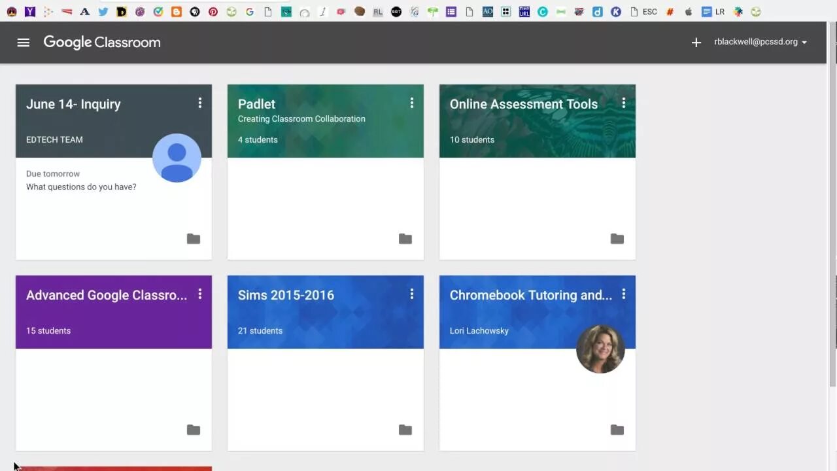Viewport: 837px width, 471px height.
Task: Open the Chromebook Tutoring and... class
Action: 531,295
